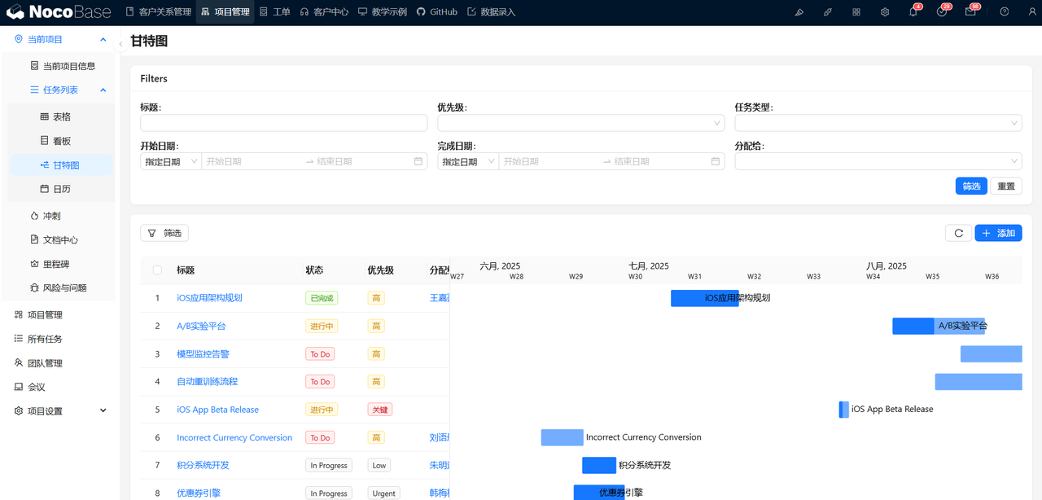
Task: Click the 添加 button to add a task
Action: click(x=998, y=233)
